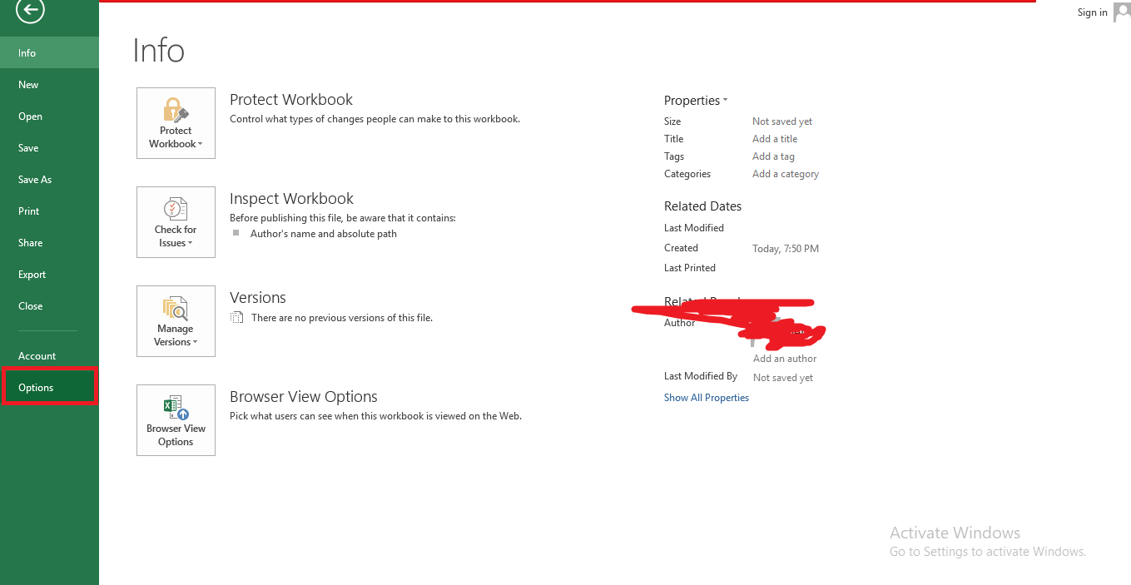1131x585 pixels.
Task: Click Add a category in Properties
Action: [x=785, y=173]
